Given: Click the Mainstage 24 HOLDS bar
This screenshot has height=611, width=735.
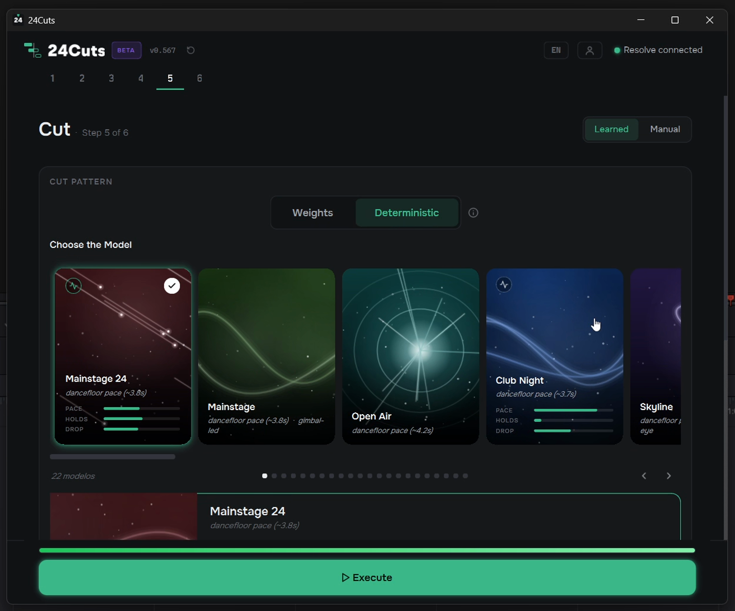Looking at the screenshot, I should click(142, 419).
